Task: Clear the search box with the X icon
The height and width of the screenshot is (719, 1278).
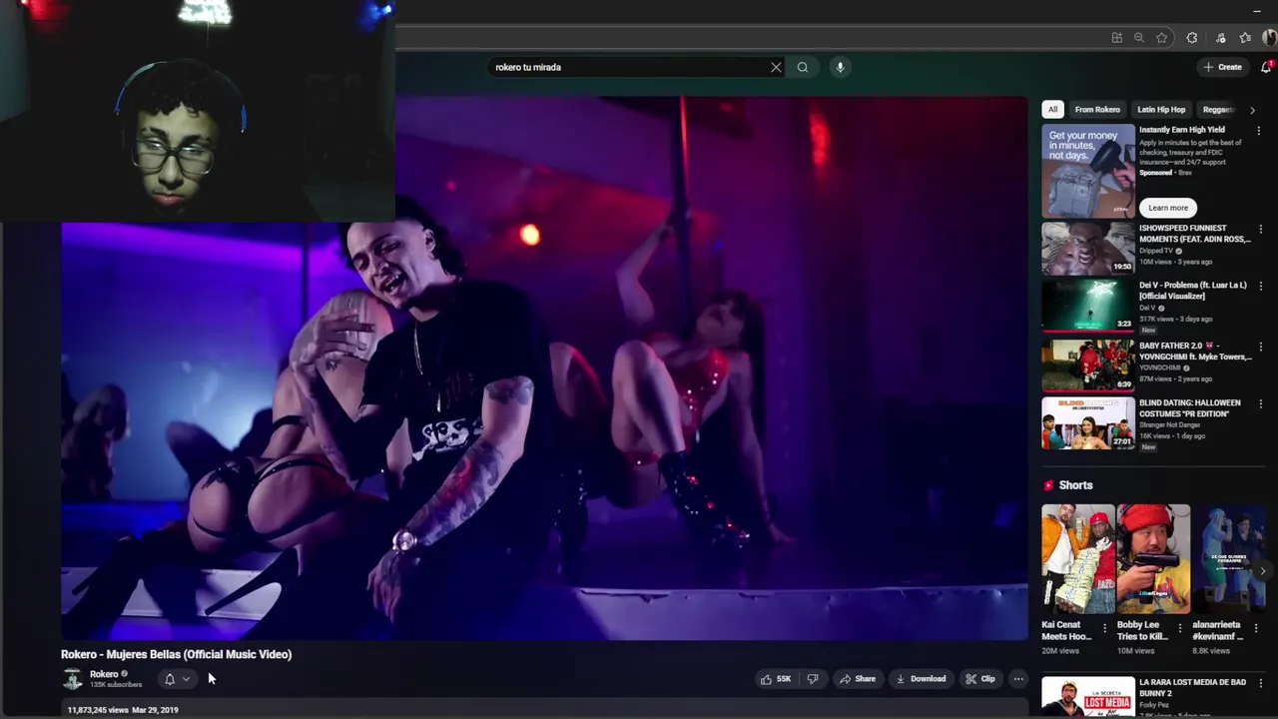Action: (x=776, y=67)
